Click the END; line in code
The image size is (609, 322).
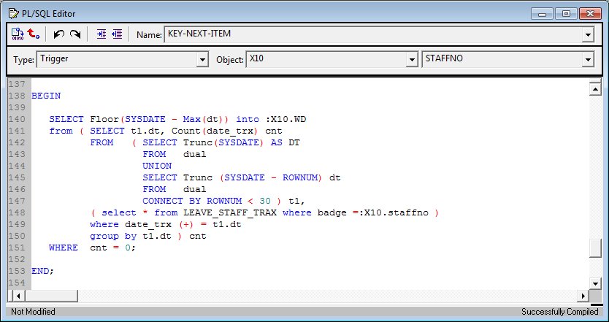42,271
